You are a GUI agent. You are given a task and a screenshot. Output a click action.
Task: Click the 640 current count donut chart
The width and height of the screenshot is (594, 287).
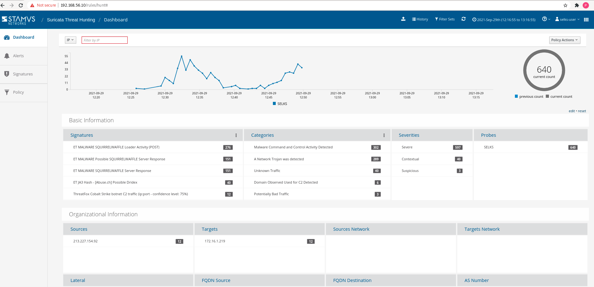pos(544,70)
